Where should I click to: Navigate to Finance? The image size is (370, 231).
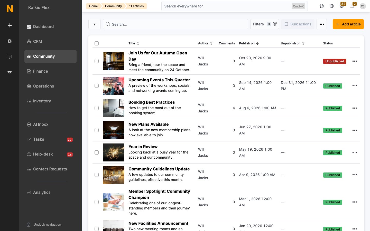pyautogui.click(x=50, y=71)
